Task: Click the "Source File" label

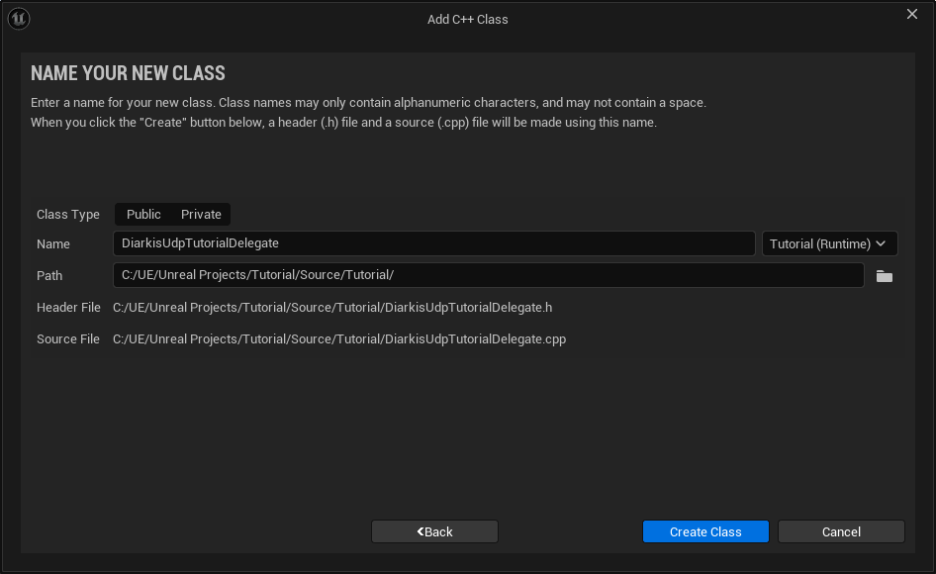Action: [x=68, y=339]
